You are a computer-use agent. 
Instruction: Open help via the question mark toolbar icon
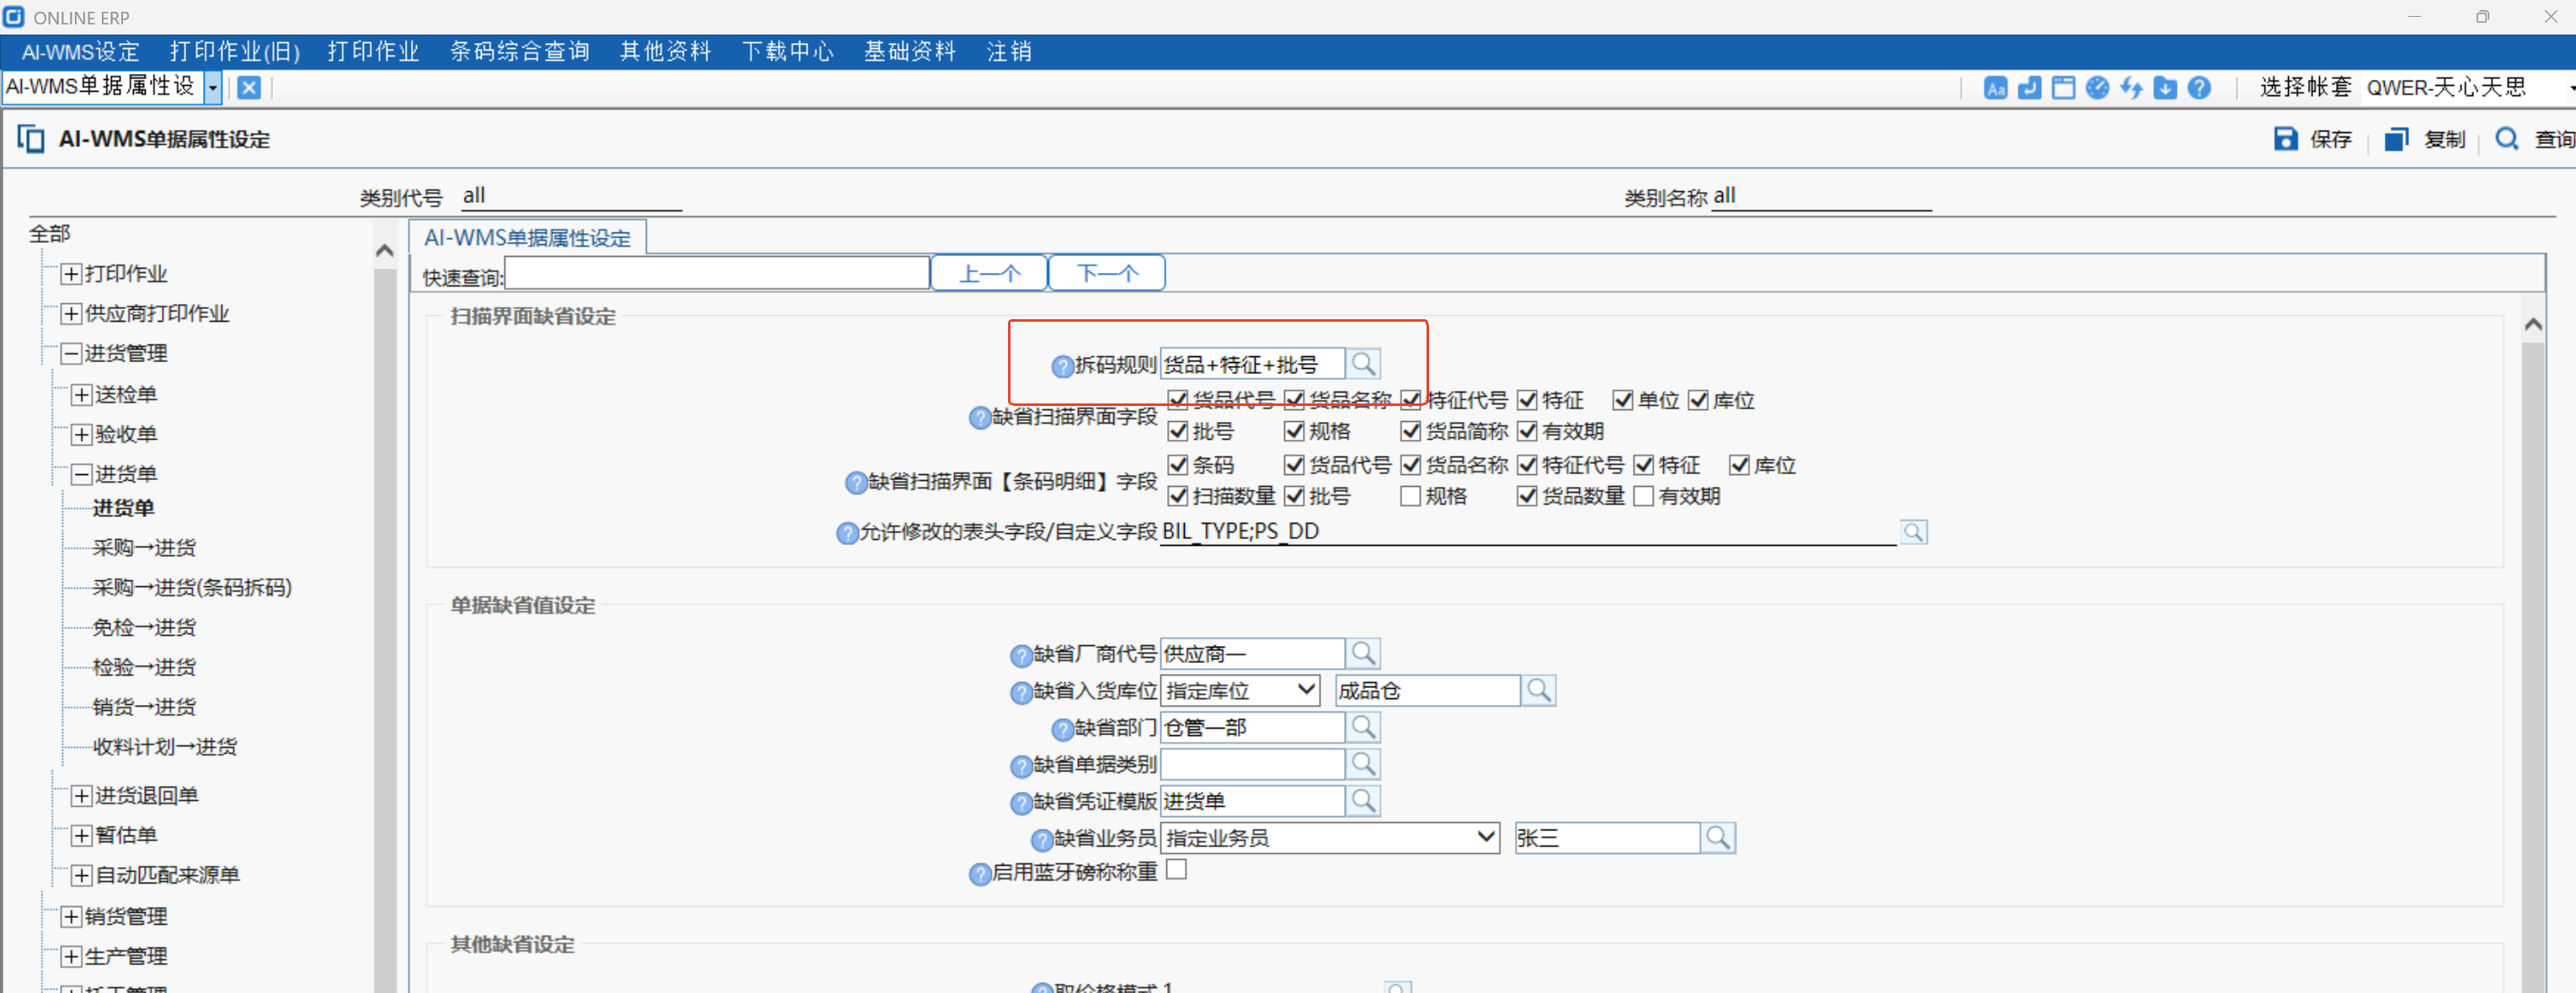pyautogui.click(x=2199, y=88)
